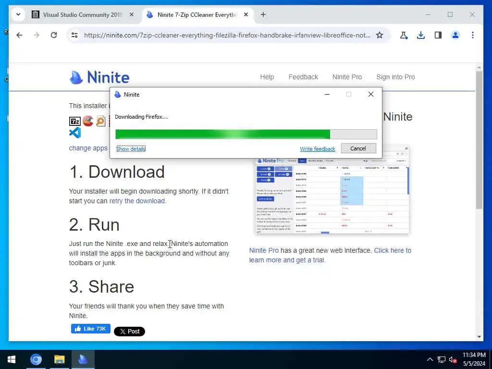
Task: Open Ninite Pro in header
Action: tap(347, 77)
